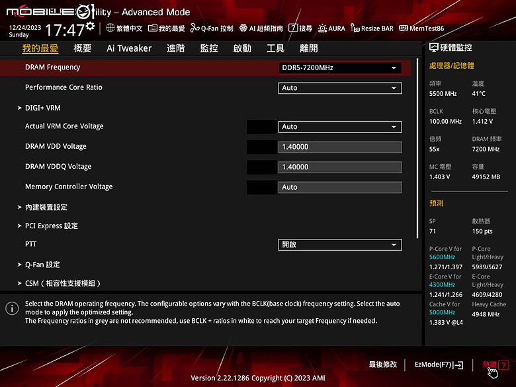Image resolution: width=516 pixels, height=387 pixels.
Task: Switch to 監控 tab
Action: click(209, 48)
